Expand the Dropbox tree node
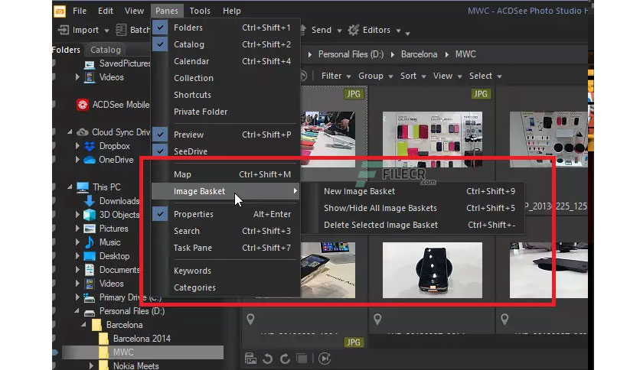Viewport: 640px width, 370px height. pos(77,145)
